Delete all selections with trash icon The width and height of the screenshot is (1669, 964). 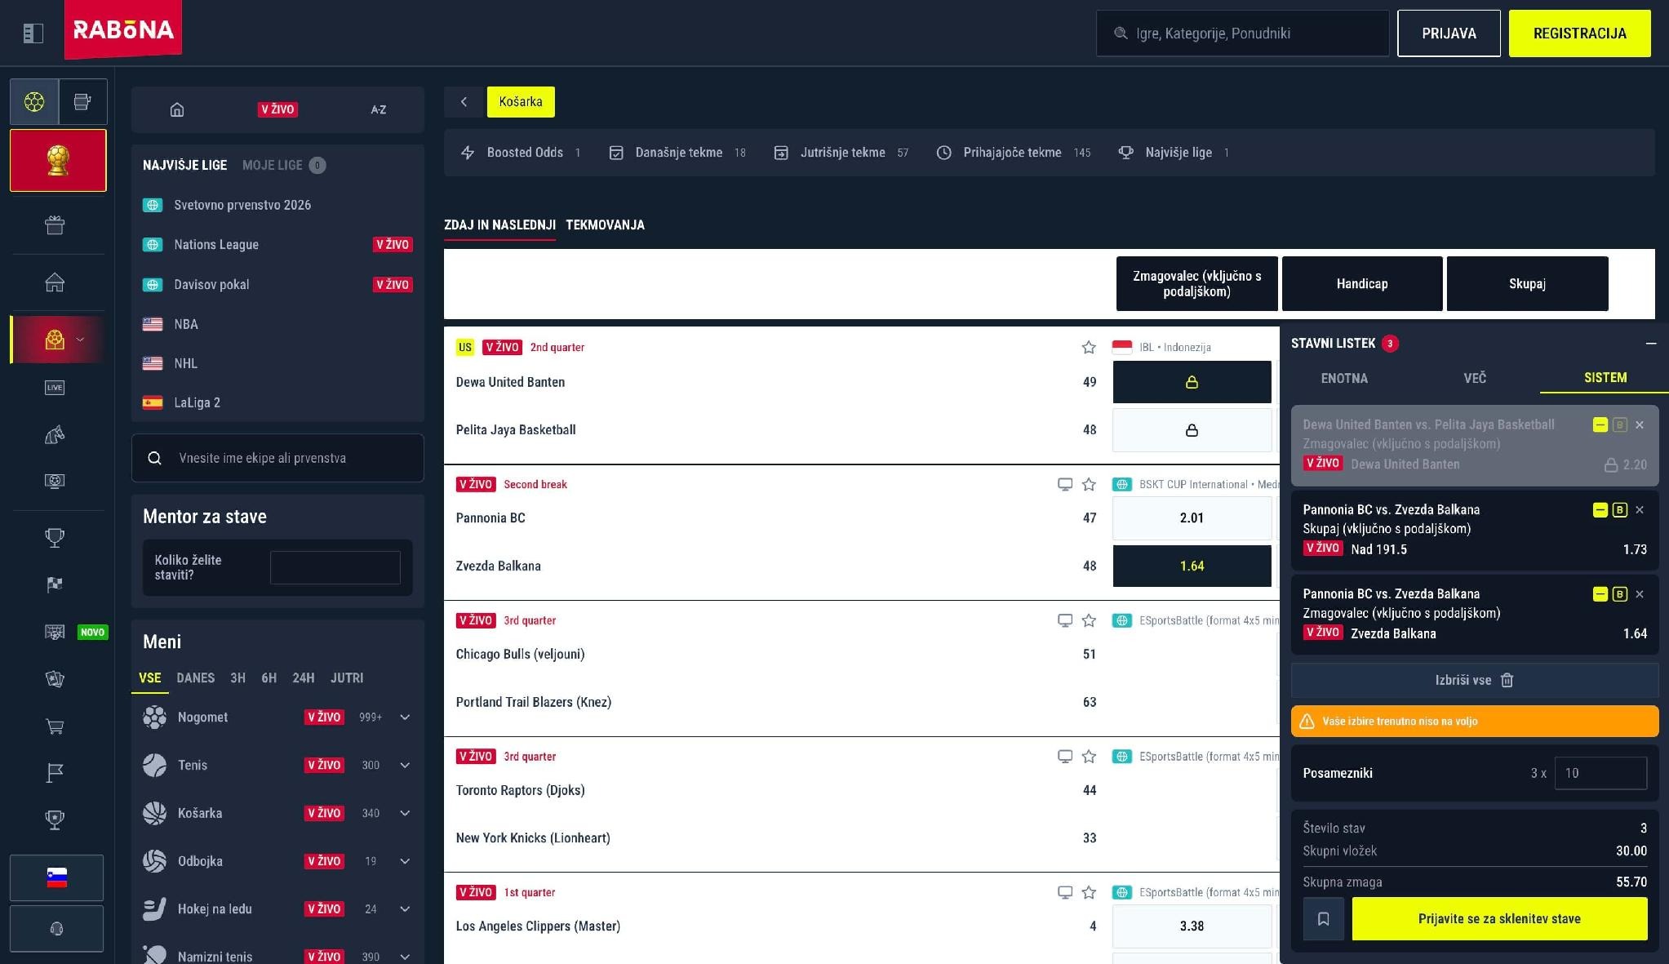pos(1474,680)
